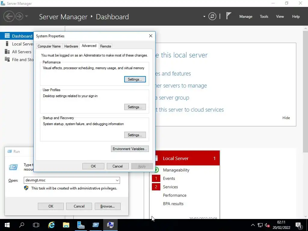The height and width of the screenshot is (231, 308).
Task: Open Manageability in Local Server tile
Action: click(176, 170)
